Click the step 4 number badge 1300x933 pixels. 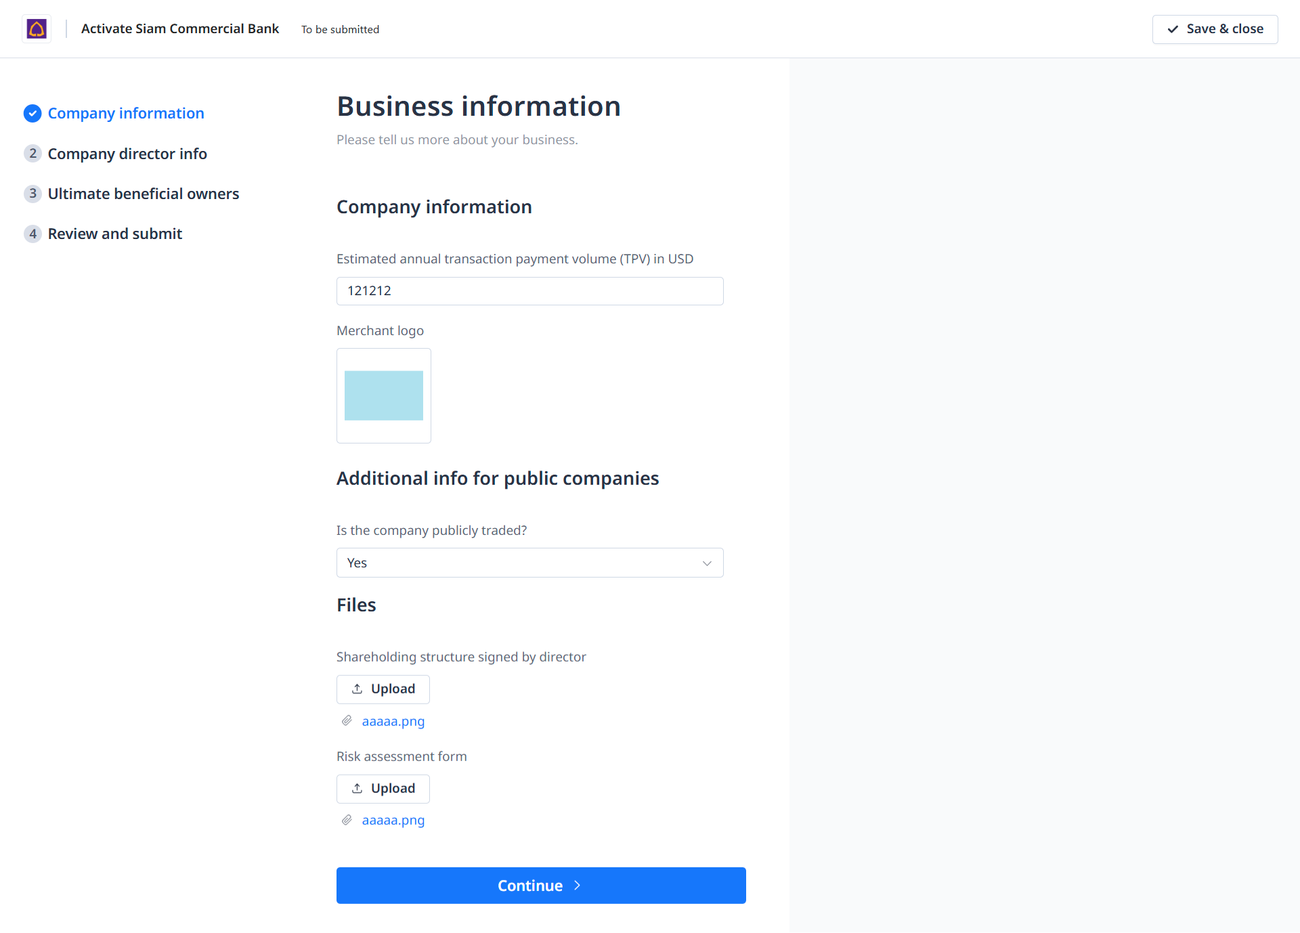pyautogui.click(x=32, y=234)
